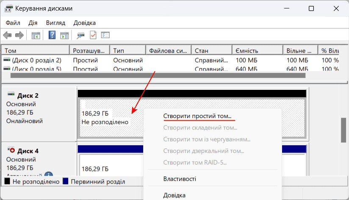Viewport: 349px width, 200px height.
Task: Click the document with red checkmark icon
Action: pyautogui.click(x=93, y=35)
